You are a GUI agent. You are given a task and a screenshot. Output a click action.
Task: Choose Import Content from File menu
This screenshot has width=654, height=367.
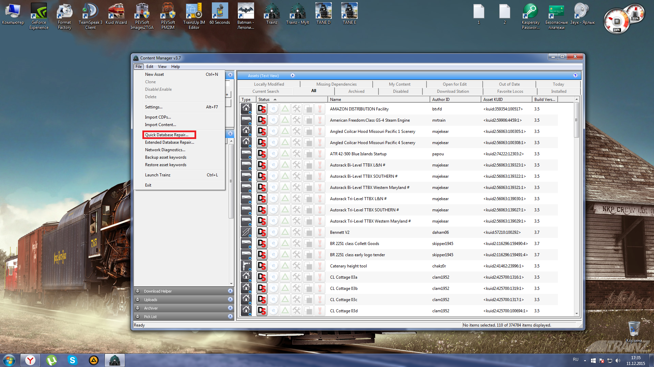tap(160, 125)
